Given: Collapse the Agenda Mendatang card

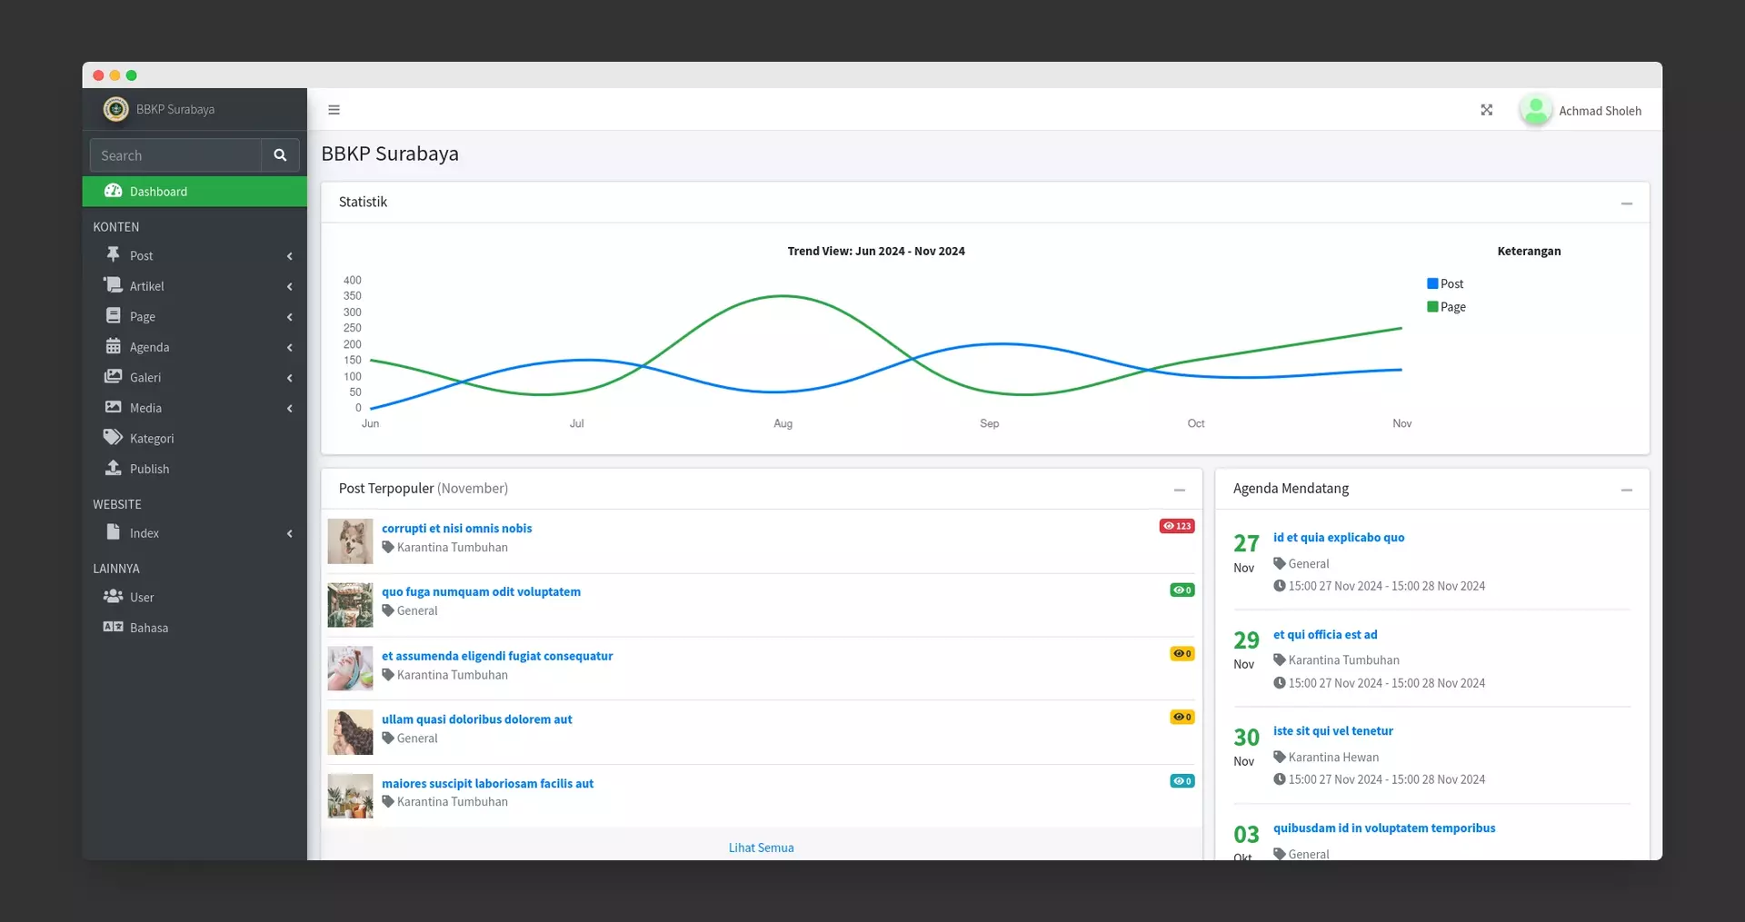Looking at the screenshot, I should [x=1626, y=490].
